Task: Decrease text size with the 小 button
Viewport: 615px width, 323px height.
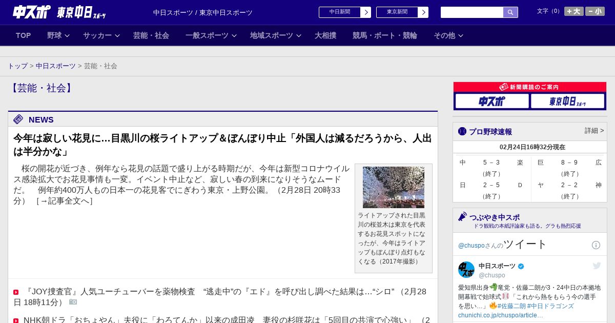Action: tap(595, 11)
